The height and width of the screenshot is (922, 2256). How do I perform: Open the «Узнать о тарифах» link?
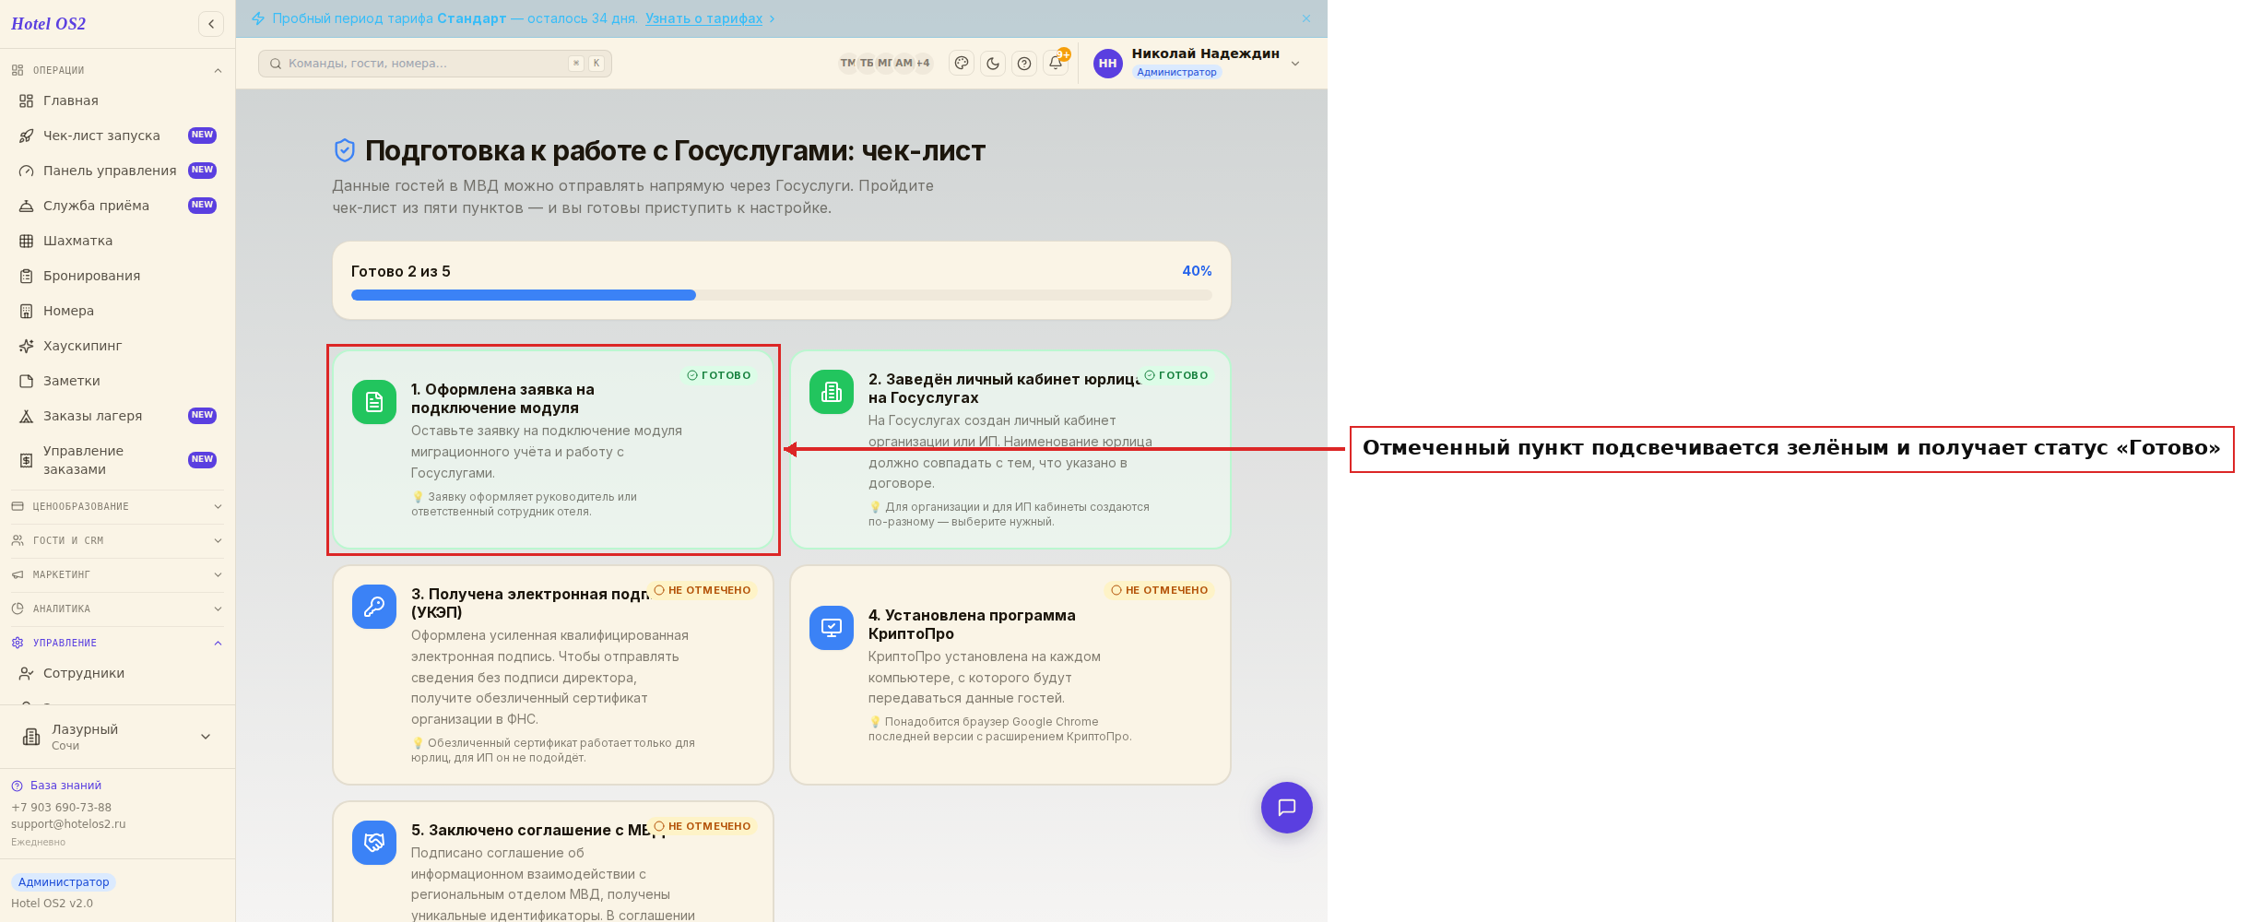[x=703, y=18]
